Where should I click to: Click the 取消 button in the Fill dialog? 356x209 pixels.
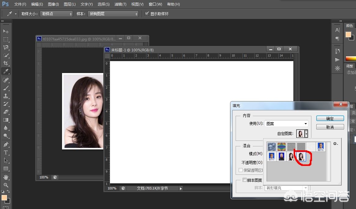[330, 127]
